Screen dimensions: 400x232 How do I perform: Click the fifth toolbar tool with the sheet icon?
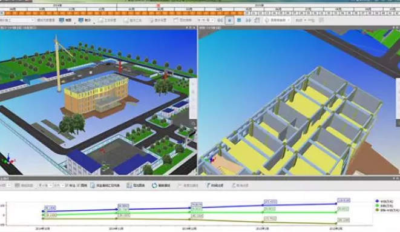click(x=158, y=20)
